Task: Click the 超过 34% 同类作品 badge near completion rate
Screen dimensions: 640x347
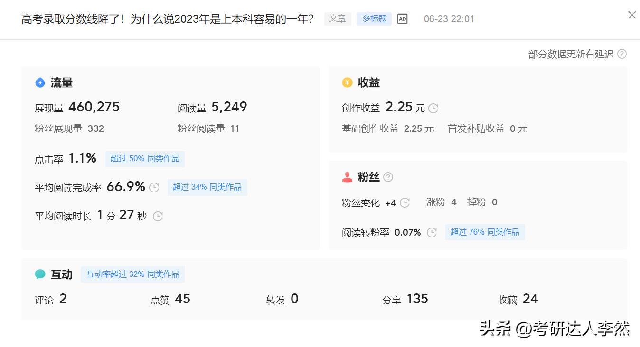Action: pyautogui.click(x=207, y=187)
